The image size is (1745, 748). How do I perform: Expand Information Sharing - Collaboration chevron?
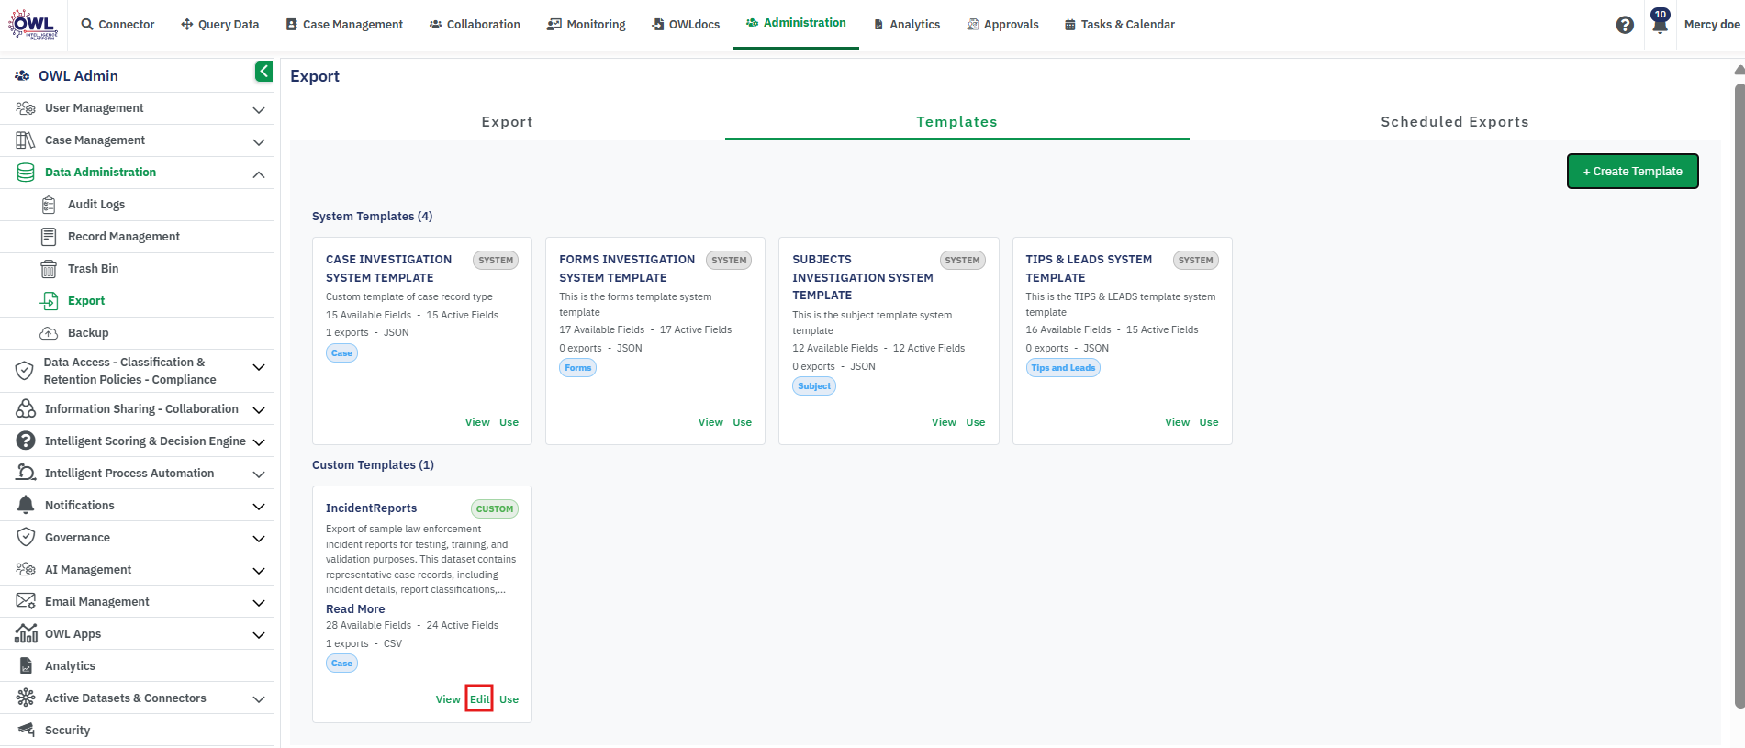coord(259,410)
